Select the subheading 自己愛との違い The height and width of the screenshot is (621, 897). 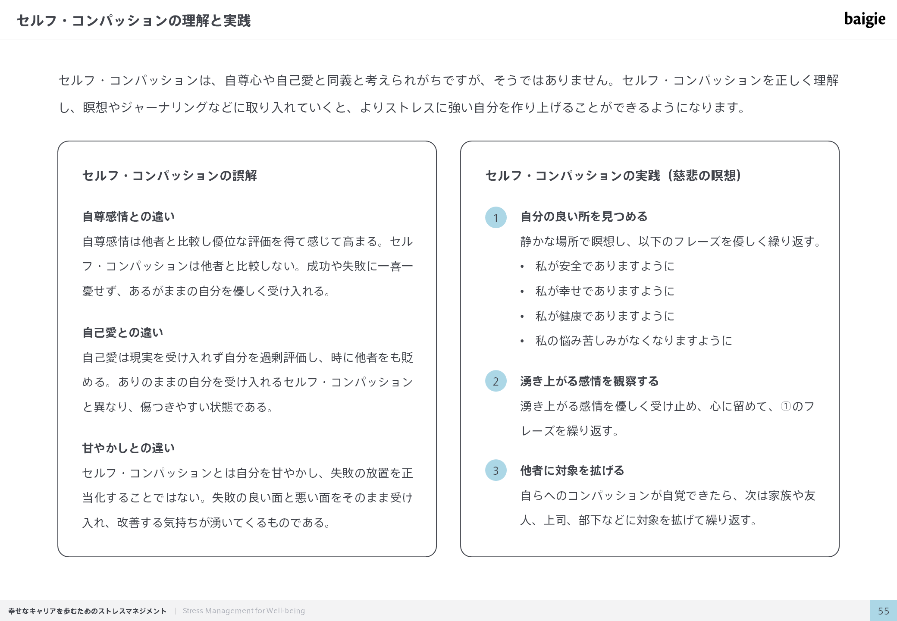(123, 332)
